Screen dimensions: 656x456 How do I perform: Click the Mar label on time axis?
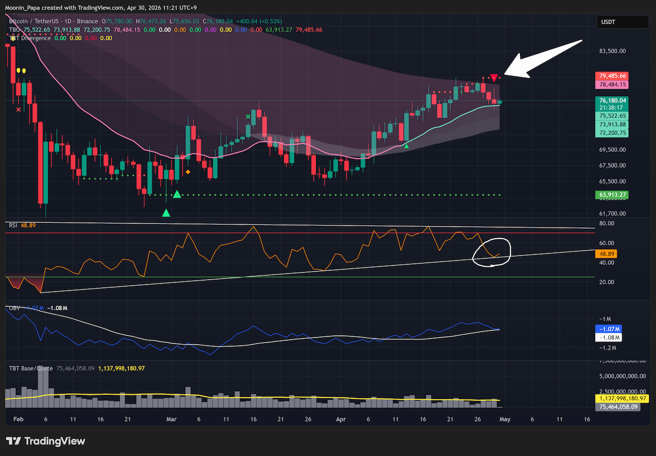171,419
